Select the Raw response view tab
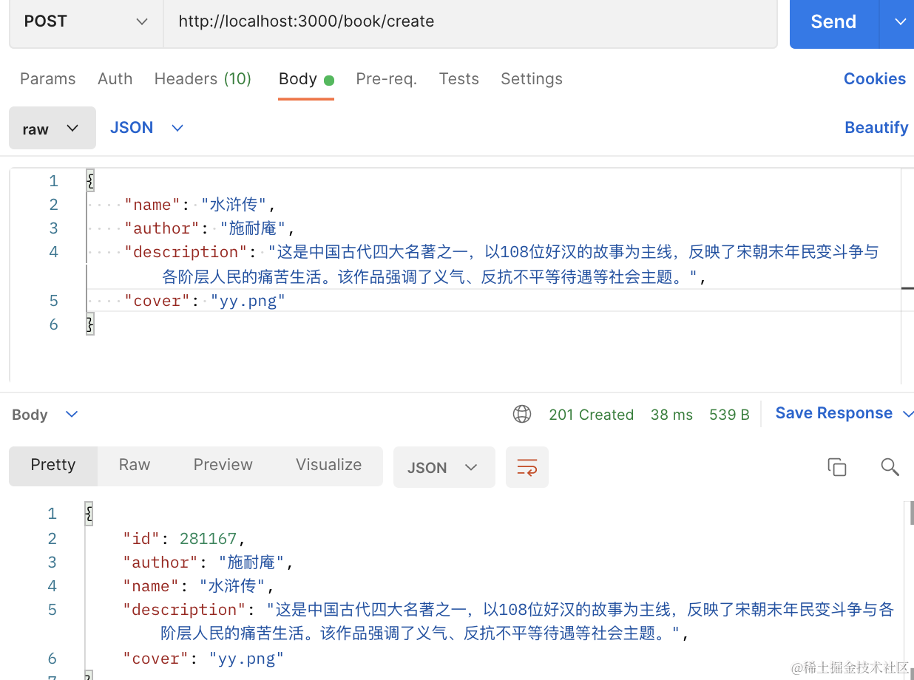The image size is (914, 680). 135,465
